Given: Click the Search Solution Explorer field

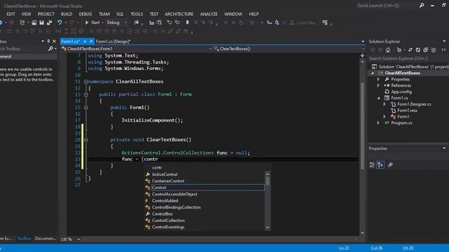Looking at the screenshot, I should coord(408,59).
